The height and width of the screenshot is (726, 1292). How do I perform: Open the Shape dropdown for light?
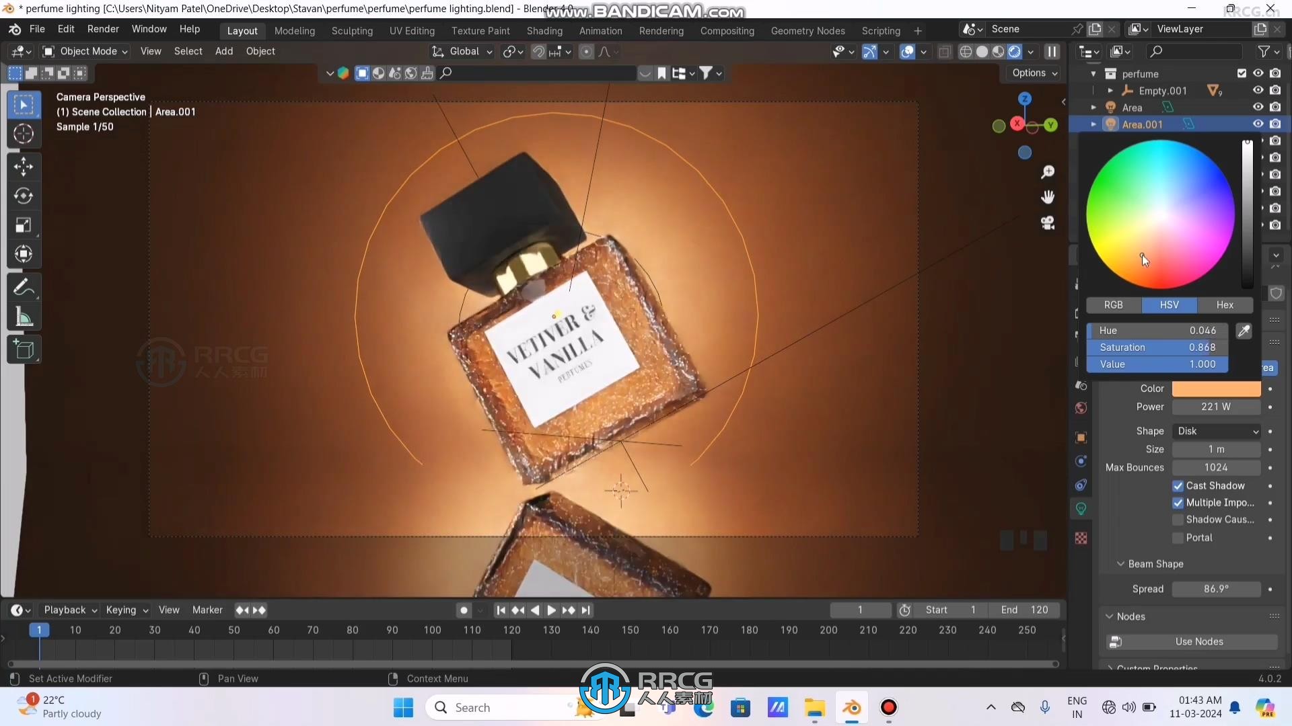(x=1216, y=430)
